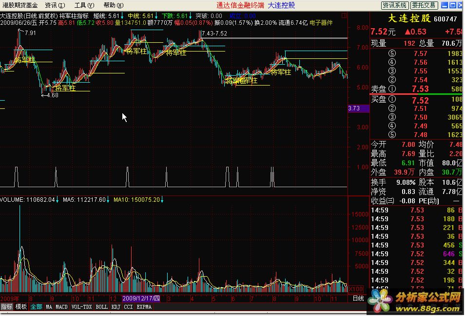465x316 pixels.
Task: Click the 7.91 high price label
Action: click(30, 33)
